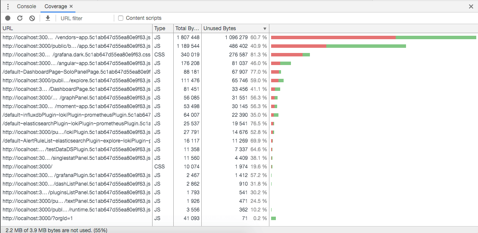Switch to the Console tab
This screenshot has width=478, height=233.
click(x=26, y=6)
